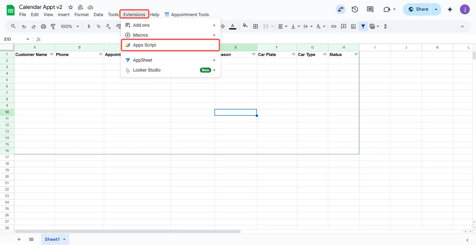The height and width of the screenshot is (245, 476).
Task: Open the Sheet1 tab options arrow
Action: [64, 239]
